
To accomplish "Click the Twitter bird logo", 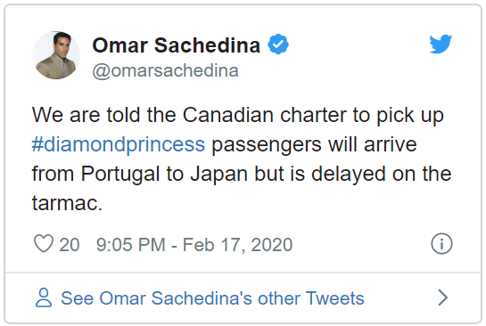I will coord(441,44).
